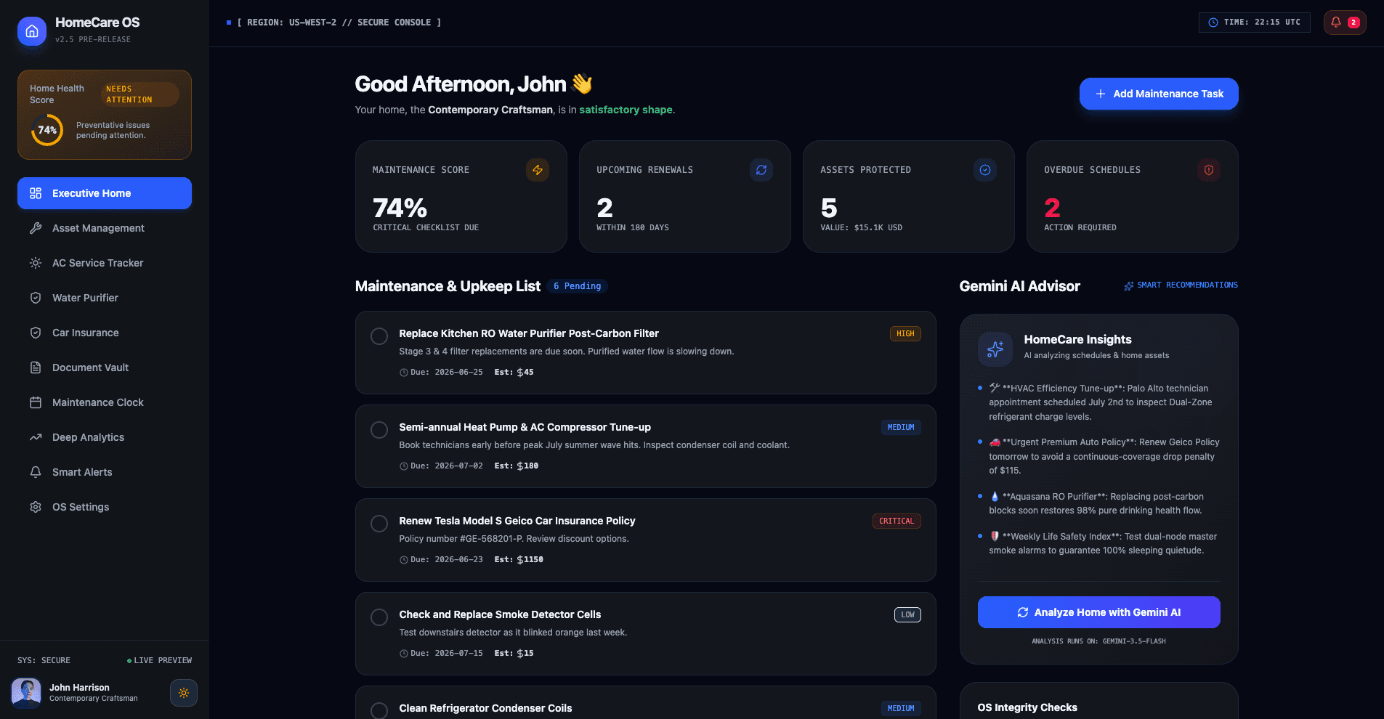The width and height of the screenshot is (1384, 719).
Task: Click the refresh icon on Upcoming Renewals card
Action: (761, 170)
